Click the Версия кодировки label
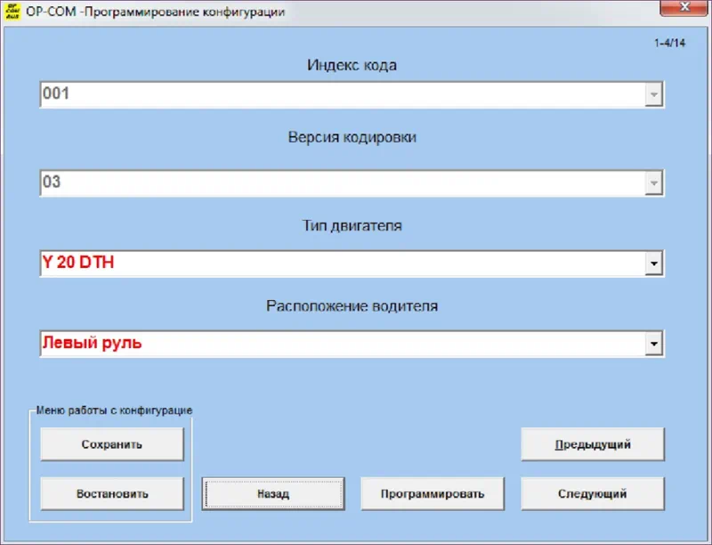The width and height of the screenshot is (712, 545). click(x=352, y=137)
